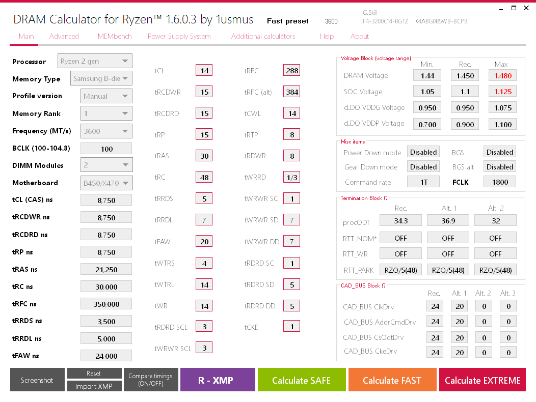Click the Gear Down mode Disabled box
The height and width of the screenshot is (402, 536).
coord(423,167)
